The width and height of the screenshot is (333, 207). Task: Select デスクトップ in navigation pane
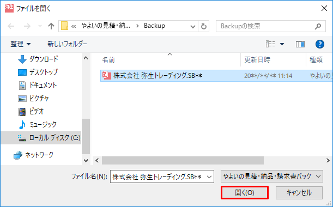[x=43, y=72]
